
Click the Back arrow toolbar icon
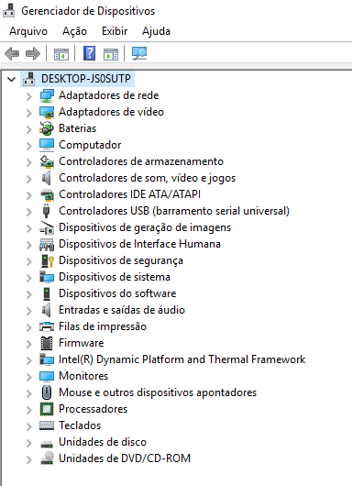click(x=12, y=53)
